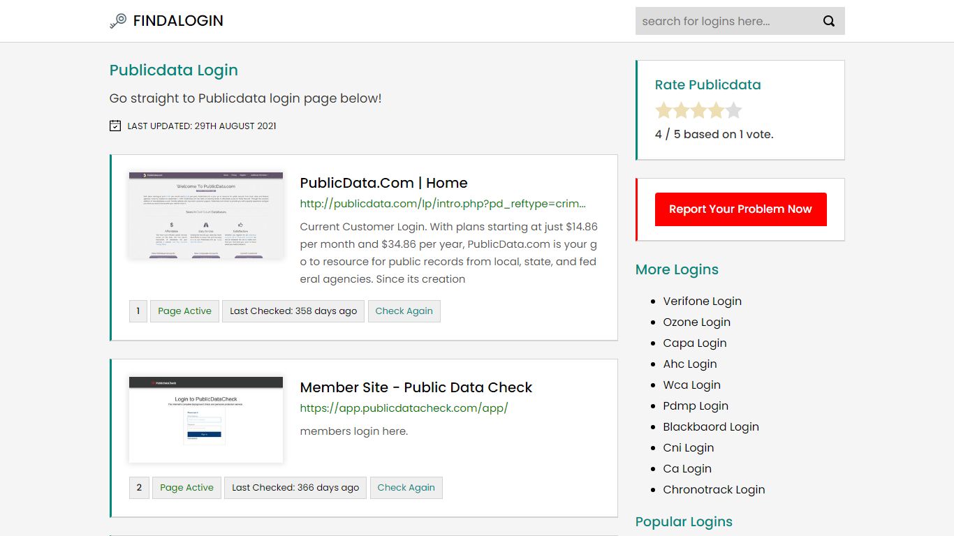This screenshot has width=954, height=536.
Task: Open the PublicData.Com homepage thumbnail
Action: 206,216
